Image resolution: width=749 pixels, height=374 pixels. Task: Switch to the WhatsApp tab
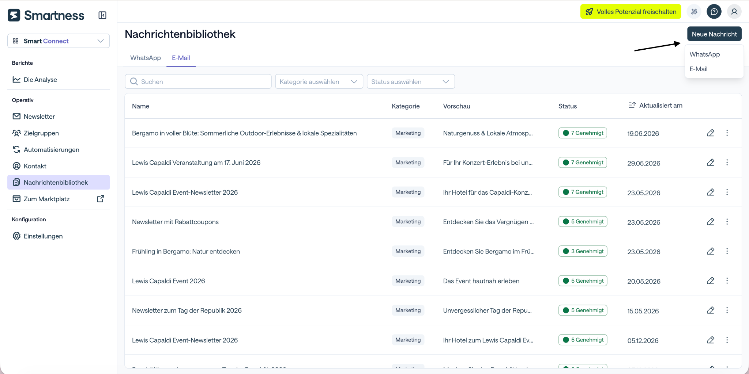pos(146,58)
